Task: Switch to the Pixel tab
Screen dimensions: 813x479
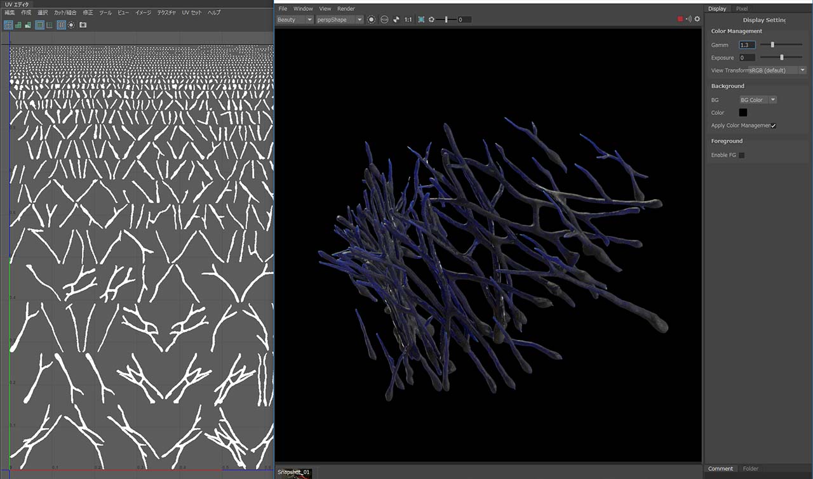Action: pos(742,9)
